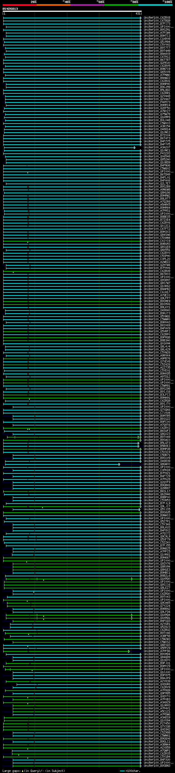Click the purple ~60% identity legend bar
The height and width of the screenshot is (773, 175).
pyautogui.click(x=88, y=5)
